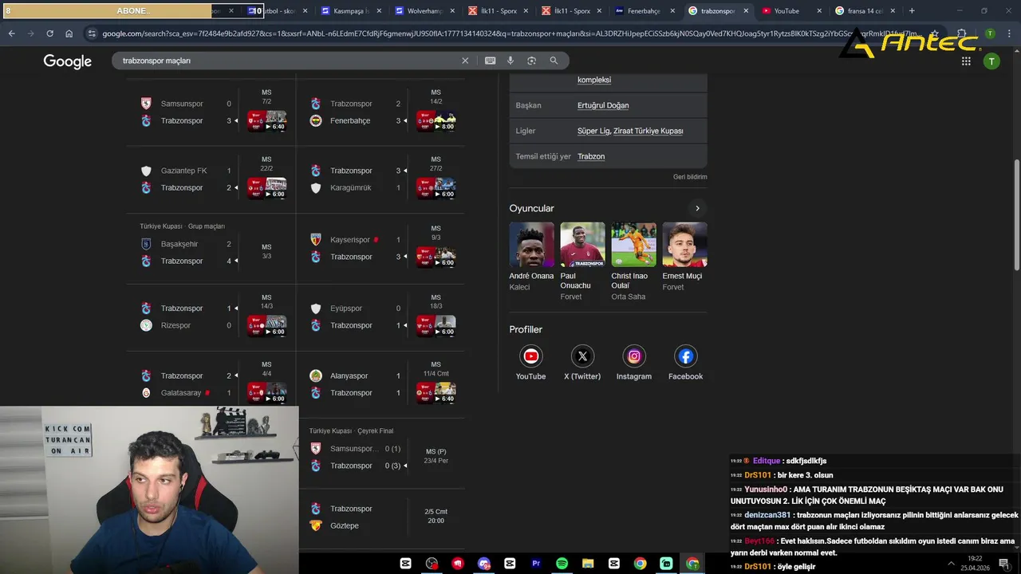Close the trabzonspor tab
This screenshot has height=574, width=1021.
(x=746, y=11)
